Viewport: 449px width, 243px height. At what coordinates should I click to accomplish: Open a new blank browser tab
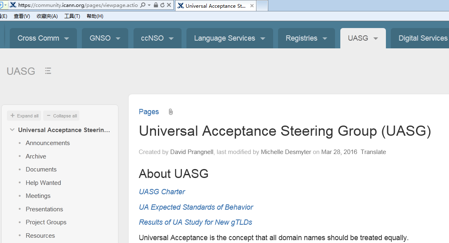point(262,6)
